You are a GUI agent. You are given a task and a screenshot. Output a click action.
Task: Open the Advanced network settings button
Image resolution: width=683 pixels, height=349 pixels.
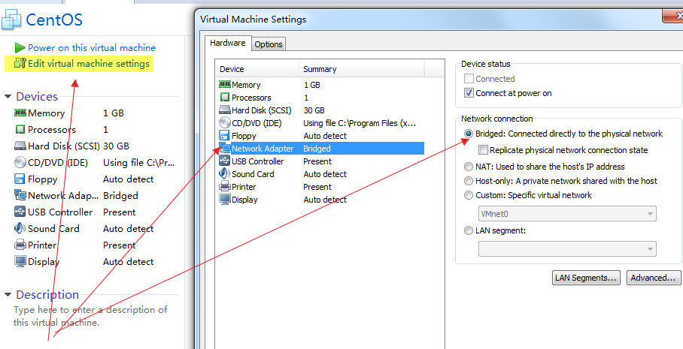(x=654, y=278)
